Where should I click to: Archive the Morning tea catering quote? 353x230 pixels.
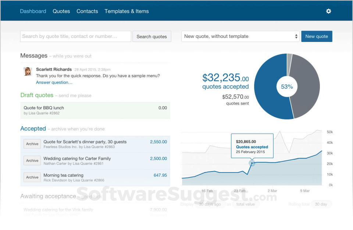32,177
